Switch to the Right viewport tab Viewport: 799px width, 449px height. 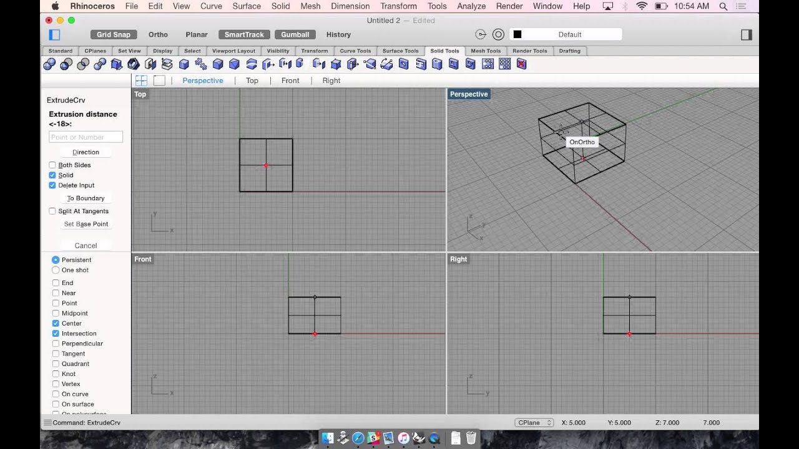coord(331,80)
